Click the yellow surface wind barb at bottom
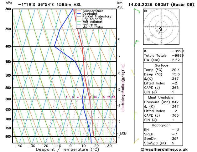The width and height of the screenshot is (197, 152). coord(136,141)
